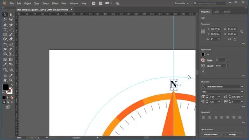
Task: Open the stroke weight dropdown
Action: click(x=226, y=60)
